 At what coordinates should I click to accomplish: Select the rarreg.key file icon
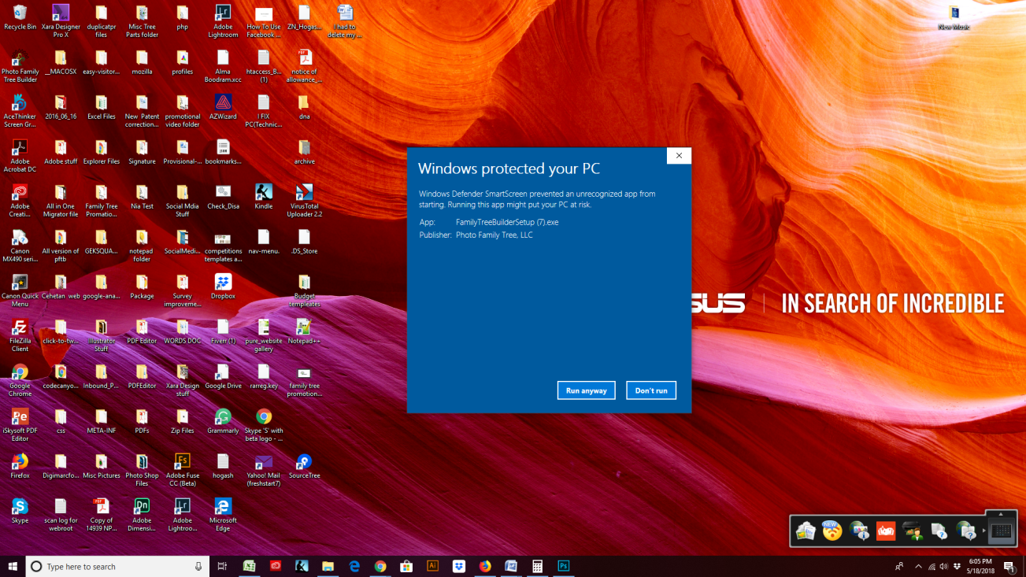(264, 376)
